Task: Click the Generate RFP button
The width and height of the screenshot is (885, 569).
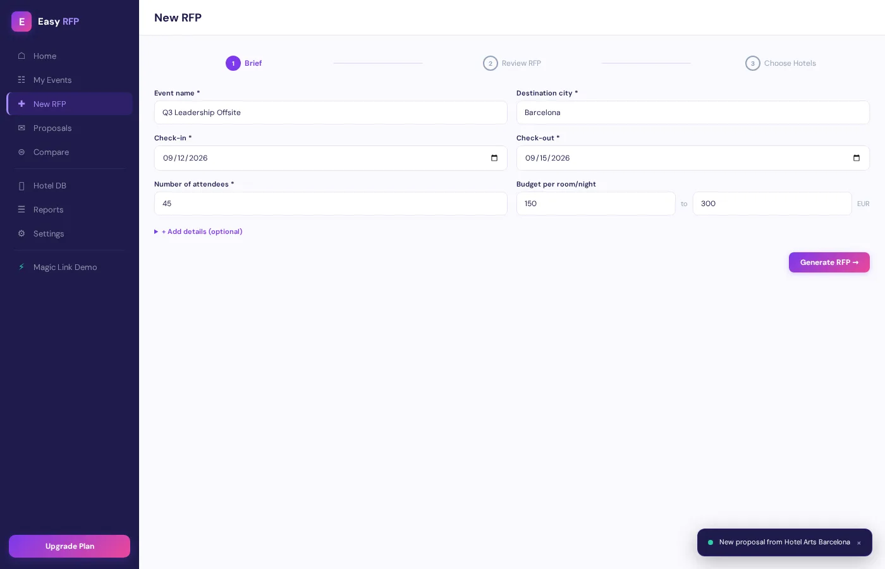Action: pos(829,262)
